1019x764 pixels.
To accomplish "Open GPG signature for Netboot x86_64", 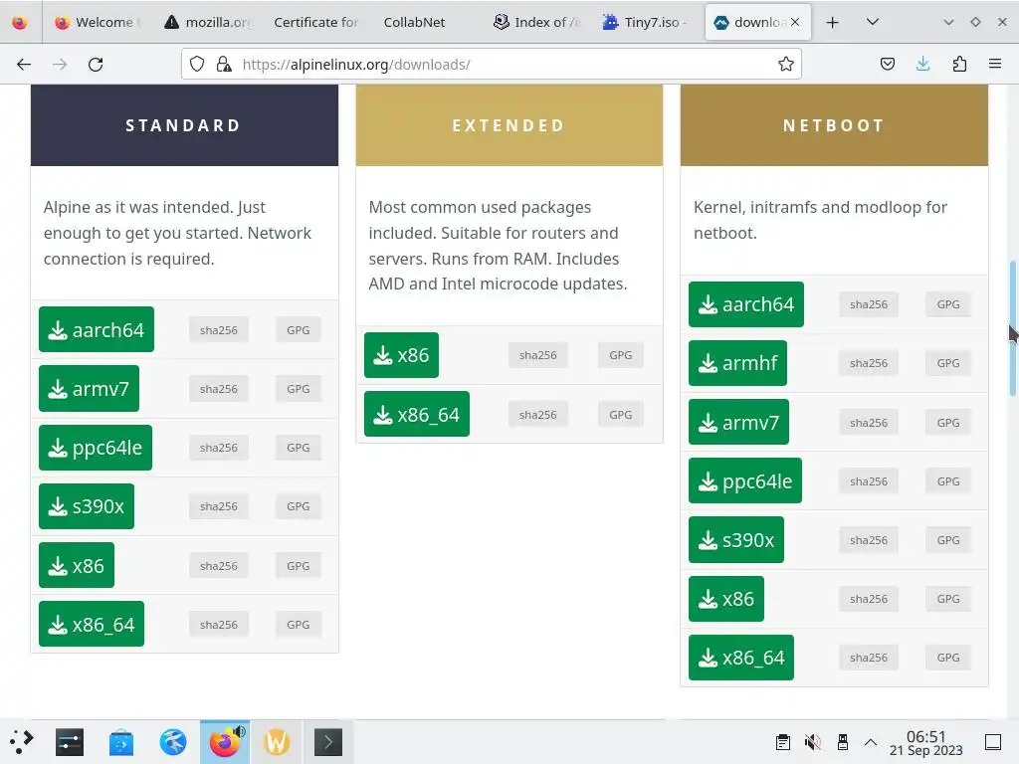I will [948, 658].
